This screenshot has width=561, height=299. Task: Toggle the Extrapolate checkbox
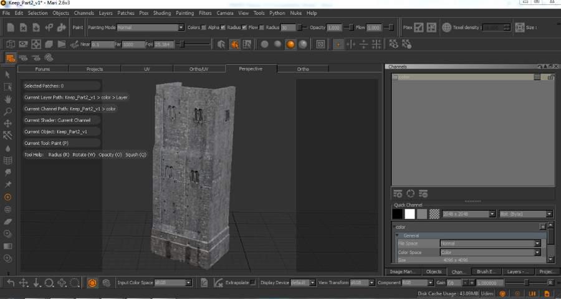click(x=252, y=283)
